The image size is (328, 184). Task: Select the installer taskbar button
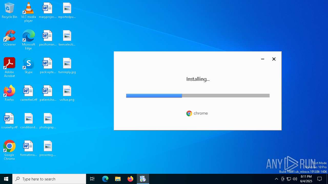[x=143, y=179]
